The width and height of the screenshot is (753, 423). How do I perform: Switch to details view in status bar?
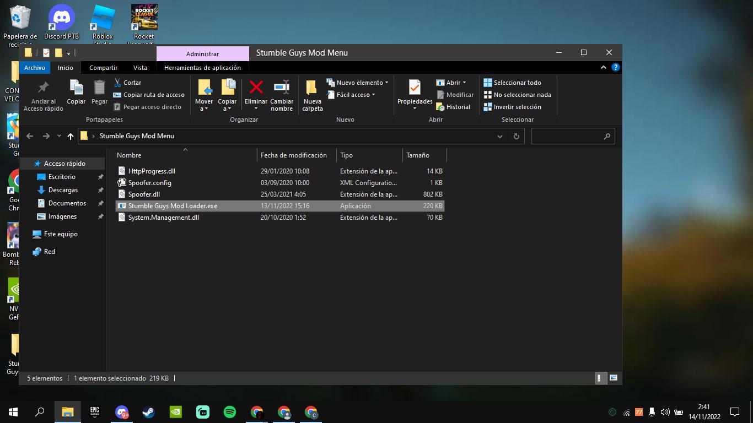601,378
